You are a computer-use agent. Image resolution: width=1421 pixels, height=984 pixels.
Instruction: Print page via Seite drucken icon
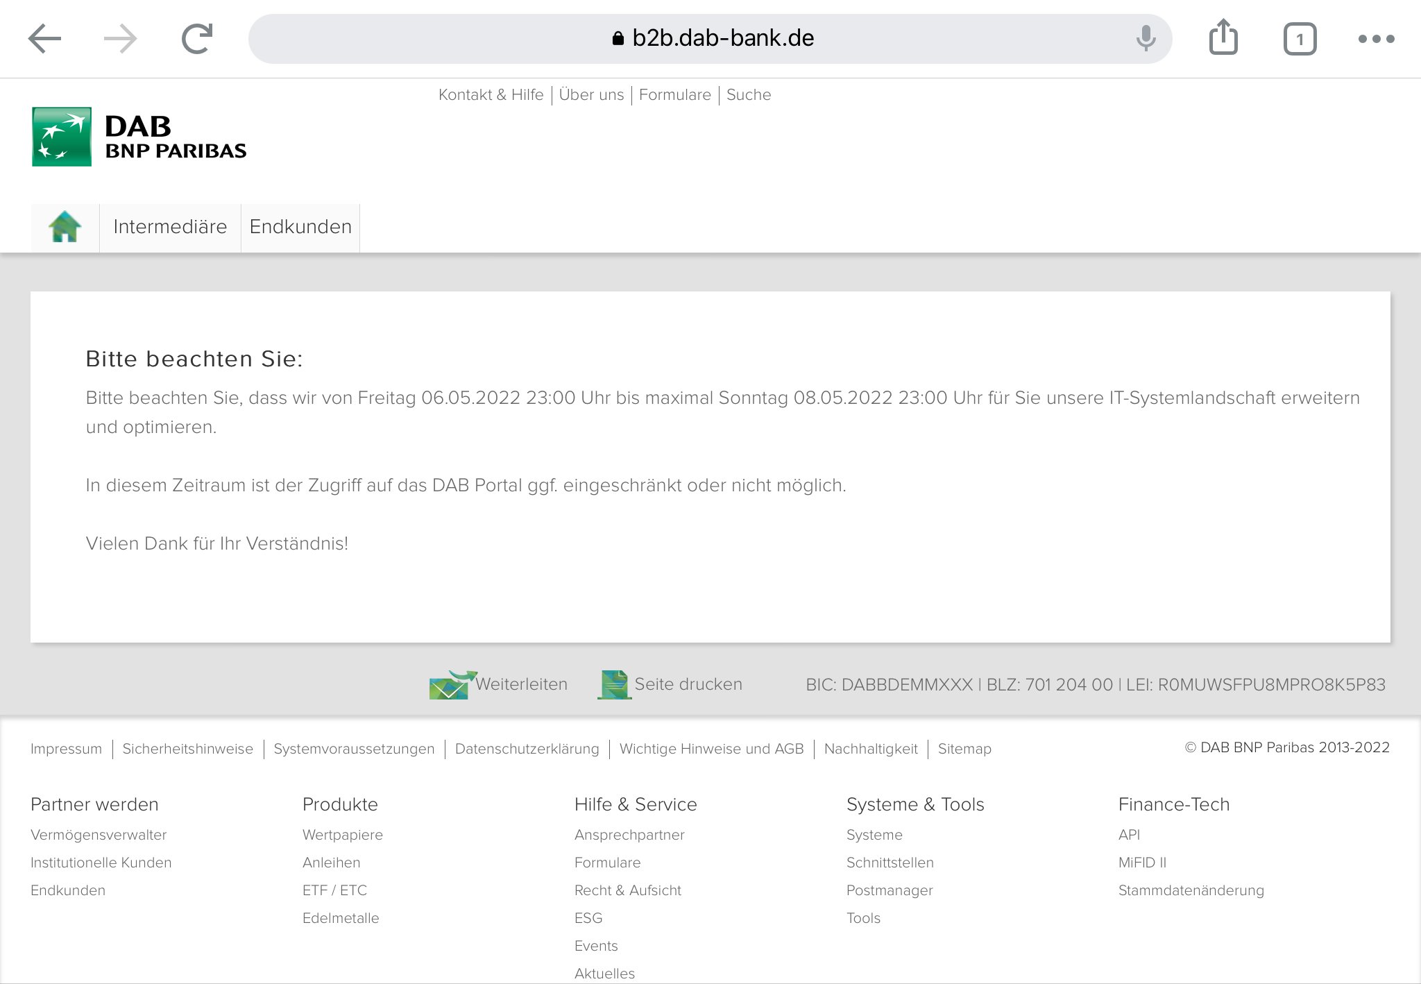614,685
